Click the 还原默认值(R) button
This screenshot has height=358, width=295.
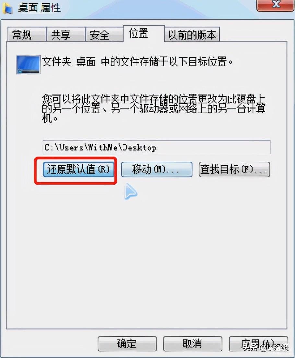(78, 170)
